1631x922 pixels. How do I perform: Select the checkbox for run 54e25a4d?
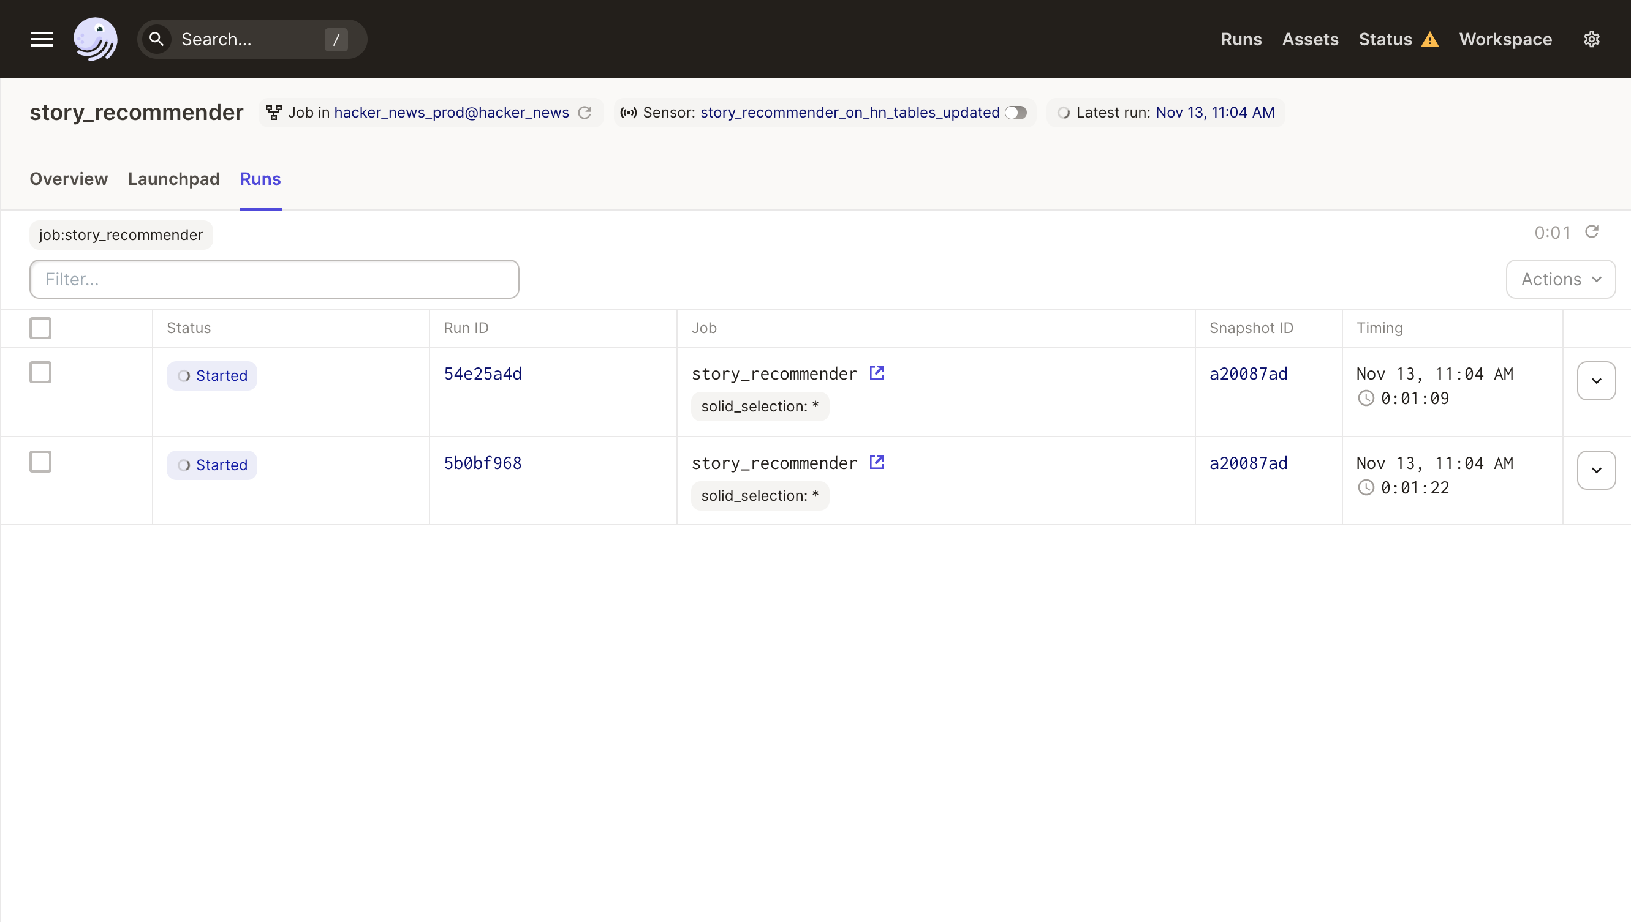tap(40, 372)
